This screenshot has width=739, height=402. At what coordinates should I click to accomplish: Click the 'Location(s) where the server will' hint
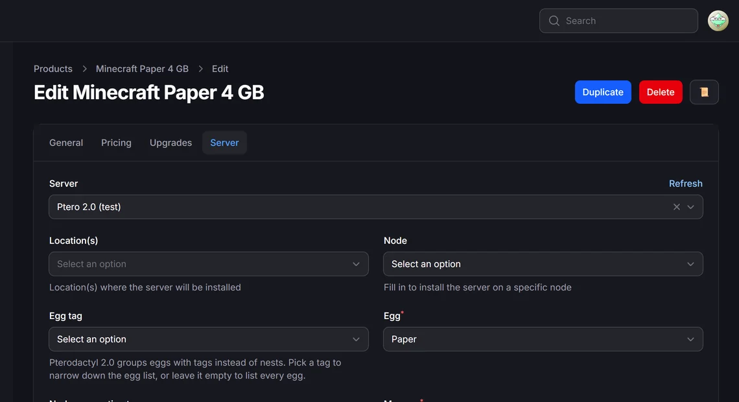(145, 287)
